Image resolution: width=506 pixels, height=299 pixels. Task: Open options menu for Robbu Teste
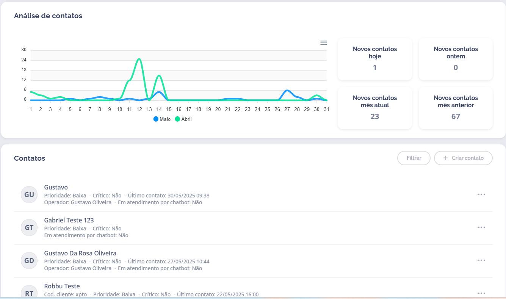[481, 293]
